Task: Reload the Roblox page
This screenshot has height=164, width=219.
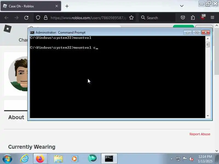Action: click(26, 18)
